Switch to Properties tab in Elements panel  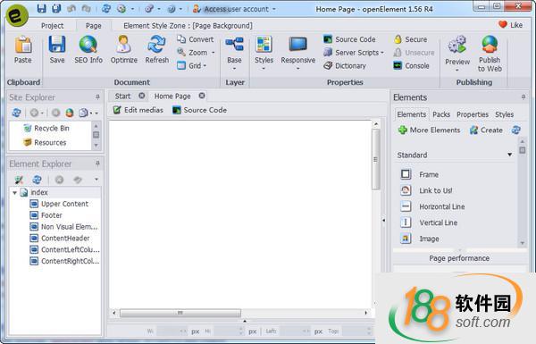[473, 114]
